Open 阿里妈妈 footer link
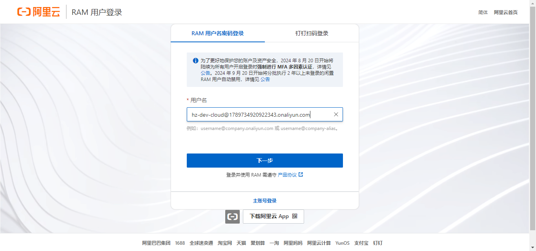 pos(293,243)
